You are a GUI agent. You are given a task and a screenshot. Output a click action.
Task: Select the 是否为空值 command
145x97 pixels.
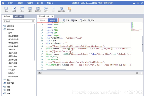(12, 60)
